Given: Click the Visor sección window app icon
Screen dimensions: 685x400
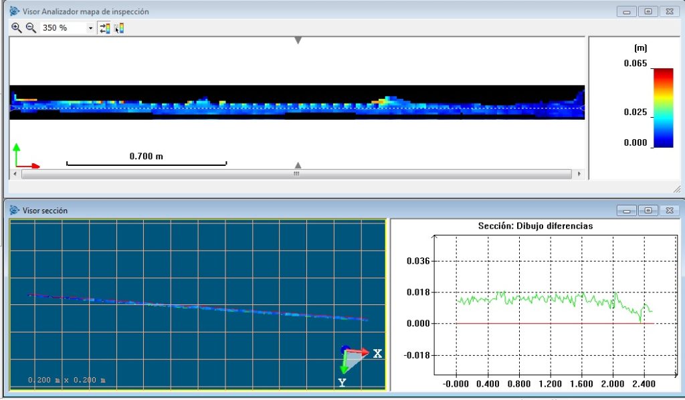Looking at the screenshot, I should click(x=14, y=210).
